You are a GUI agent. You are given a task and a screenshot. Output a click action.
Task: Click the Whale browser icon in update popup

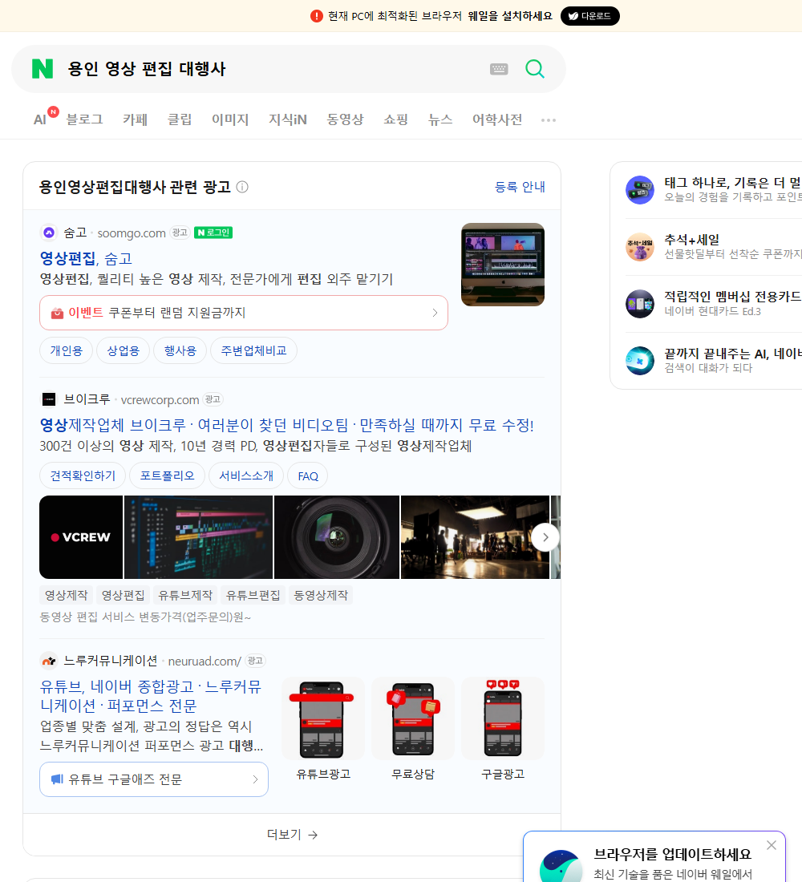point(561,866)
